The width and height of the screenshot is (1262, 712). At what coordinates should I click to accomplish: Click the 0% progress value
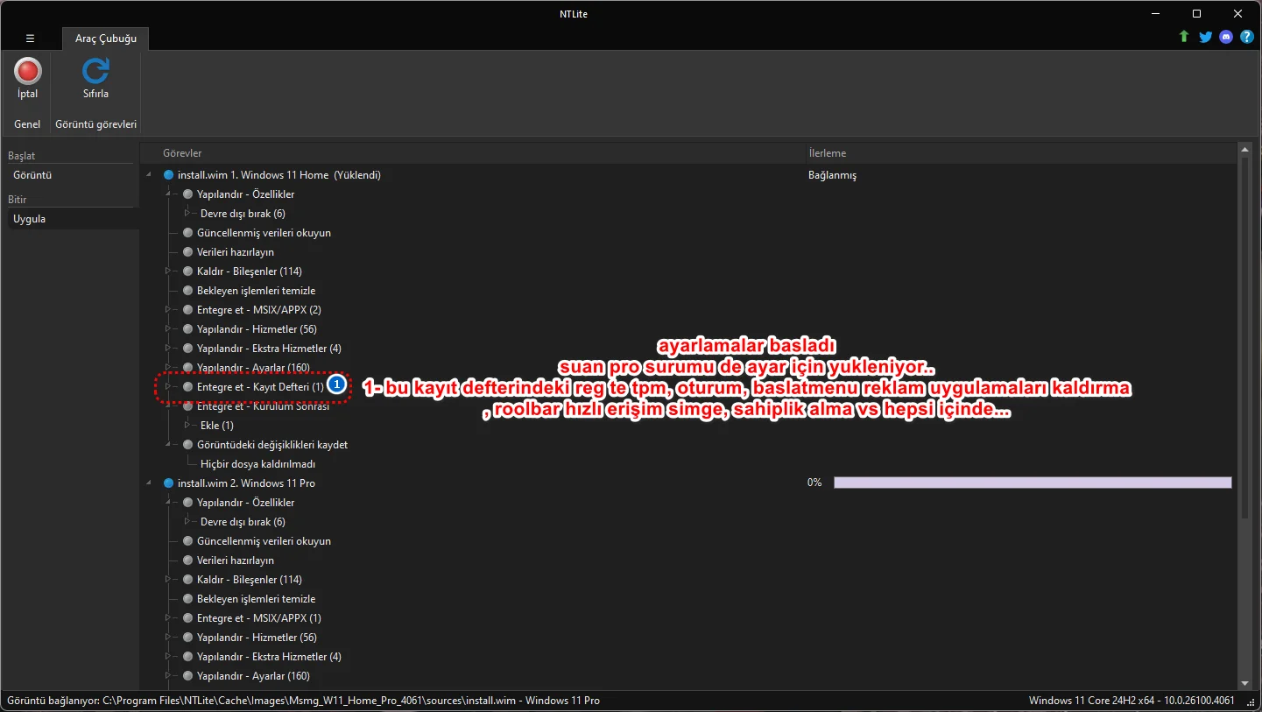[814, 483]
